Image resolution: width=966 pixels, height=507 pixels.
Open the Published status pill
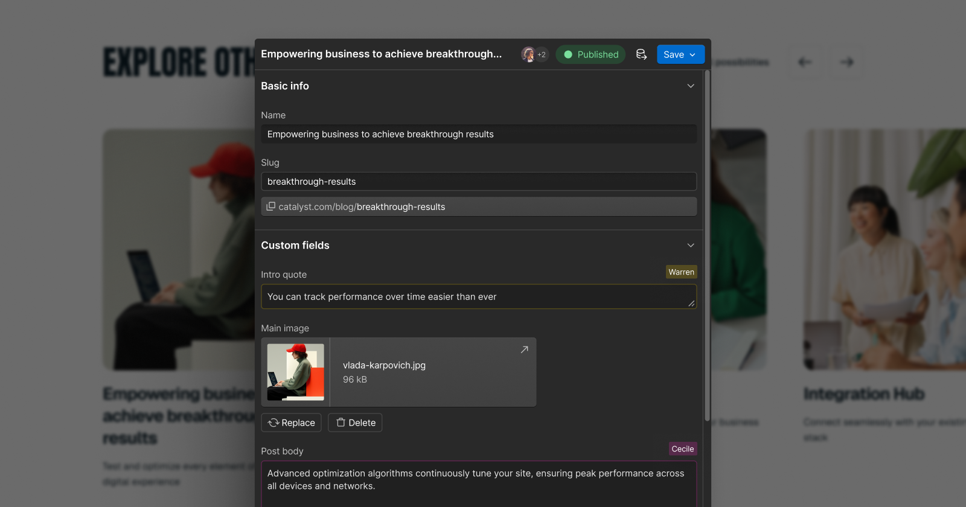(590, 54)
